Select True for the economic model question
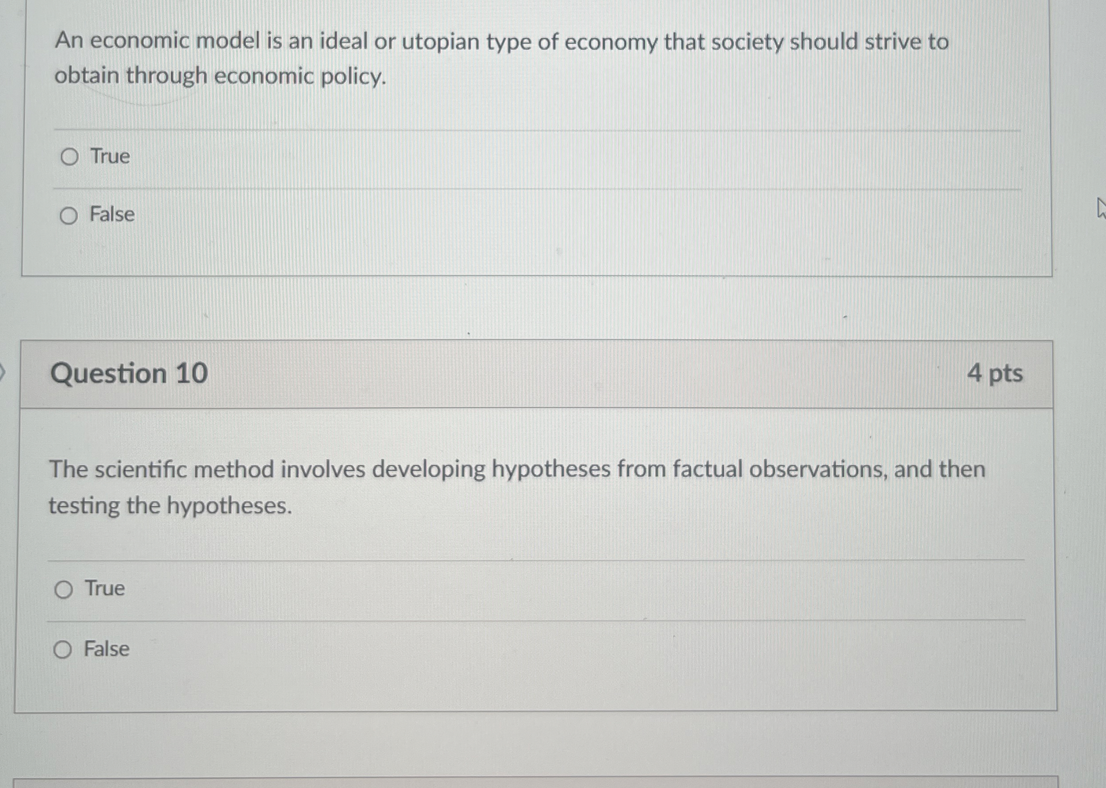The height and width of the screenshot is (788, 1106). [71, 156]
